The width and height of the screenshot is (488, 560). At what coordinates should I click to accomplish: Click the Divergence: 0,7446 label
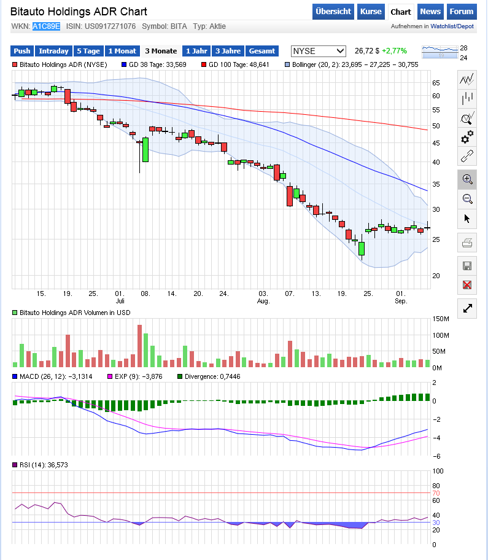pyautogui.click(x=212, y=377)
